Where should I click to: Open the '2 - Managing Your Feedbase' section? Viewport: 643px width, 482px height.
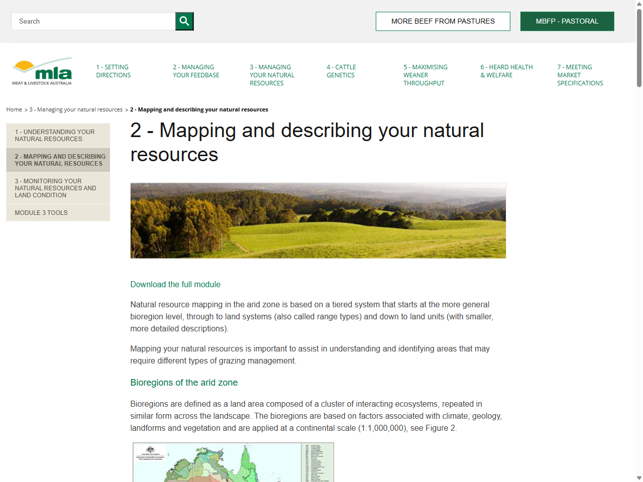[x=196, y=71]
